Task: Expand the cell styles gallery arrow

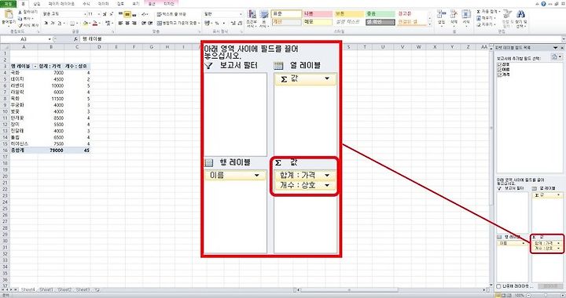Action: tap(429, 24)
